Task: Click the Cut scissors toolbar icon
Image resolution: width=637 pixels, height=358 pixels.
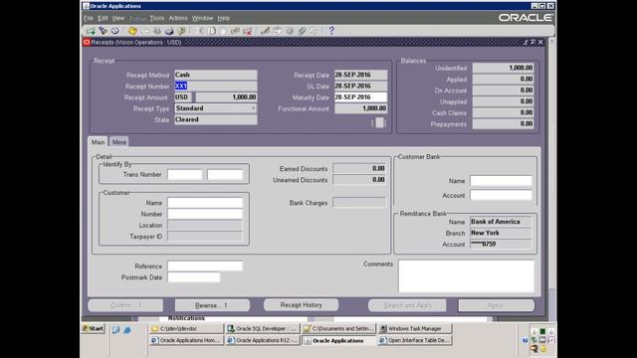Action: [x=199, y=31]
